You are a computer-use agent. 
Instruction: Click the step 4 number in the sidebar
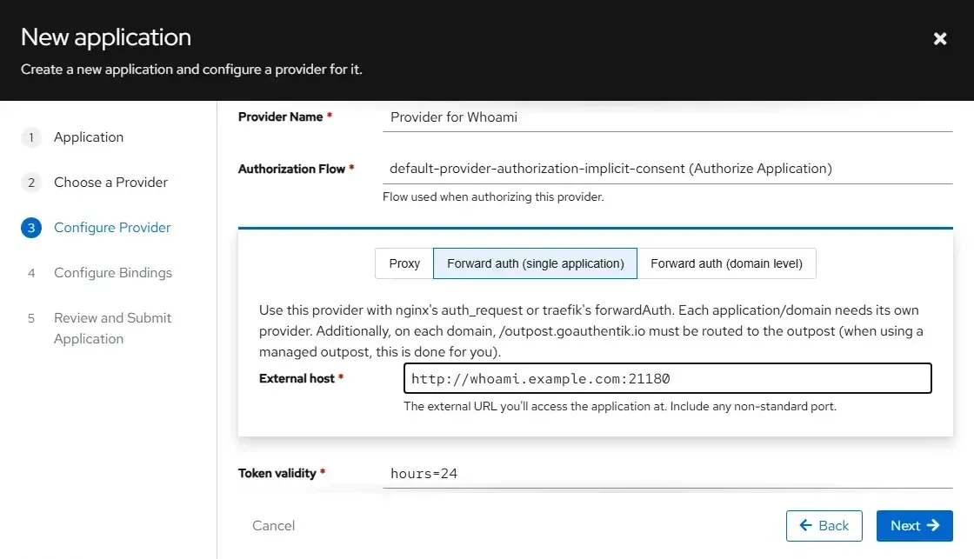(31, 273)
